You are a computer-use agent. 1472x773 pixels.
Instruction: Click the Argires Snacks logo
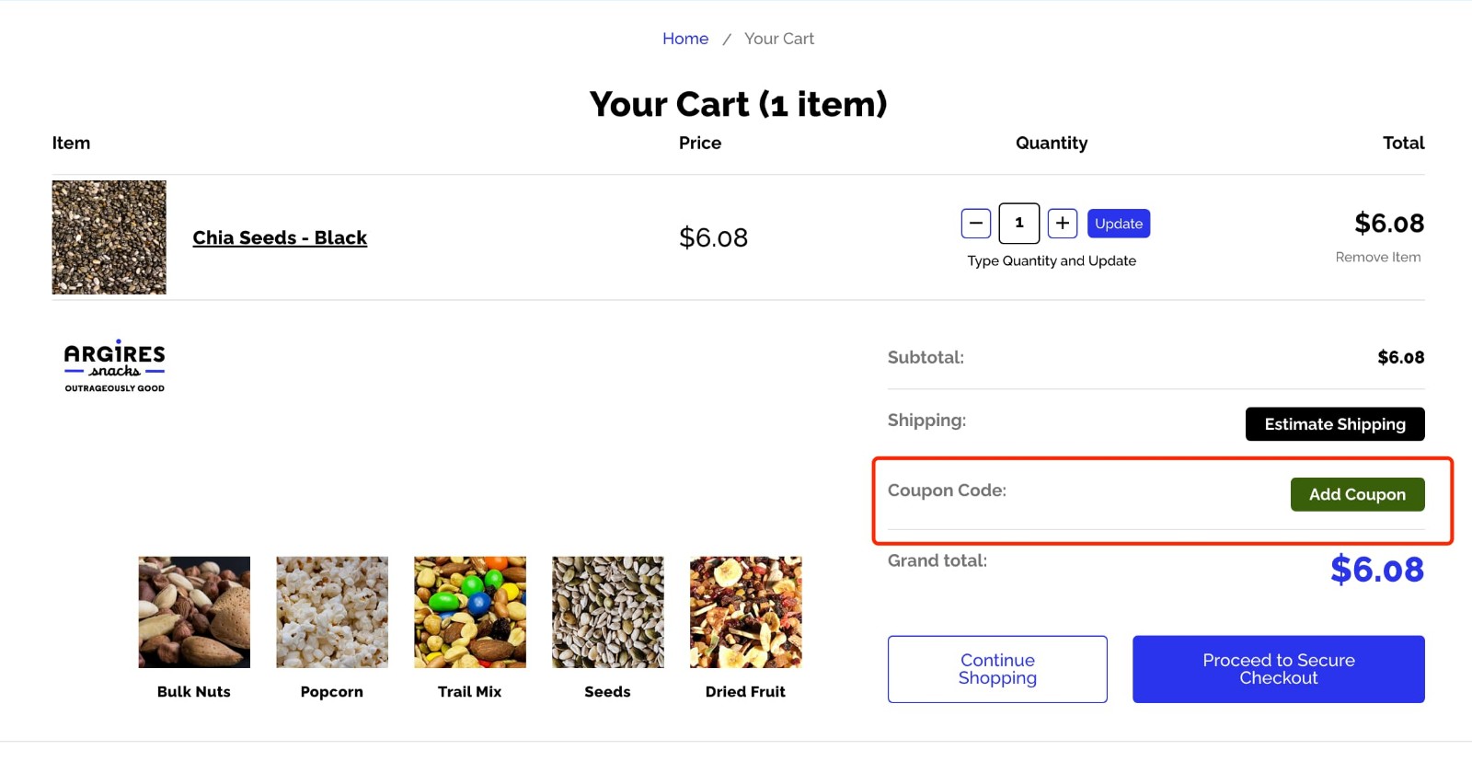(114, 364)
